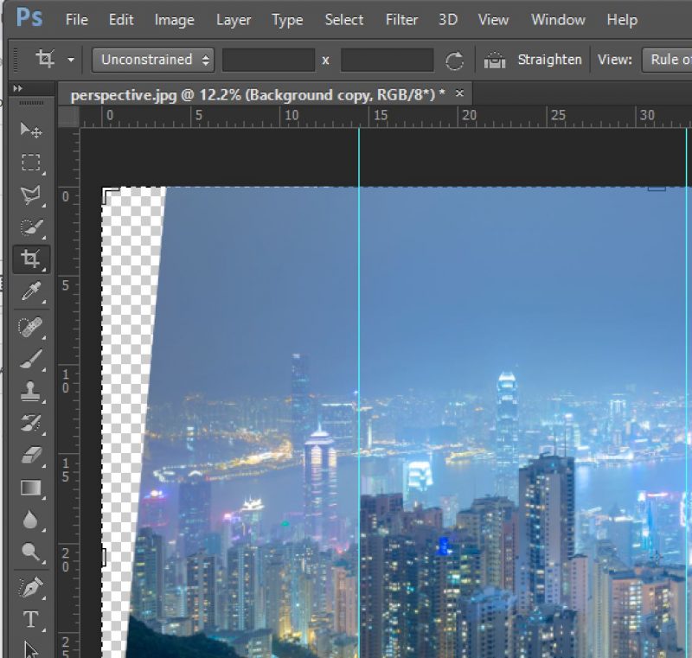Select the Crop tool in the toolbar

[x=30, y=258]
